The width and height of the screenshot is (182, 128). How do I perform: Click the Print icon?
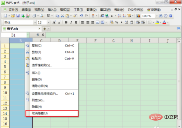[x=34, y=16]
